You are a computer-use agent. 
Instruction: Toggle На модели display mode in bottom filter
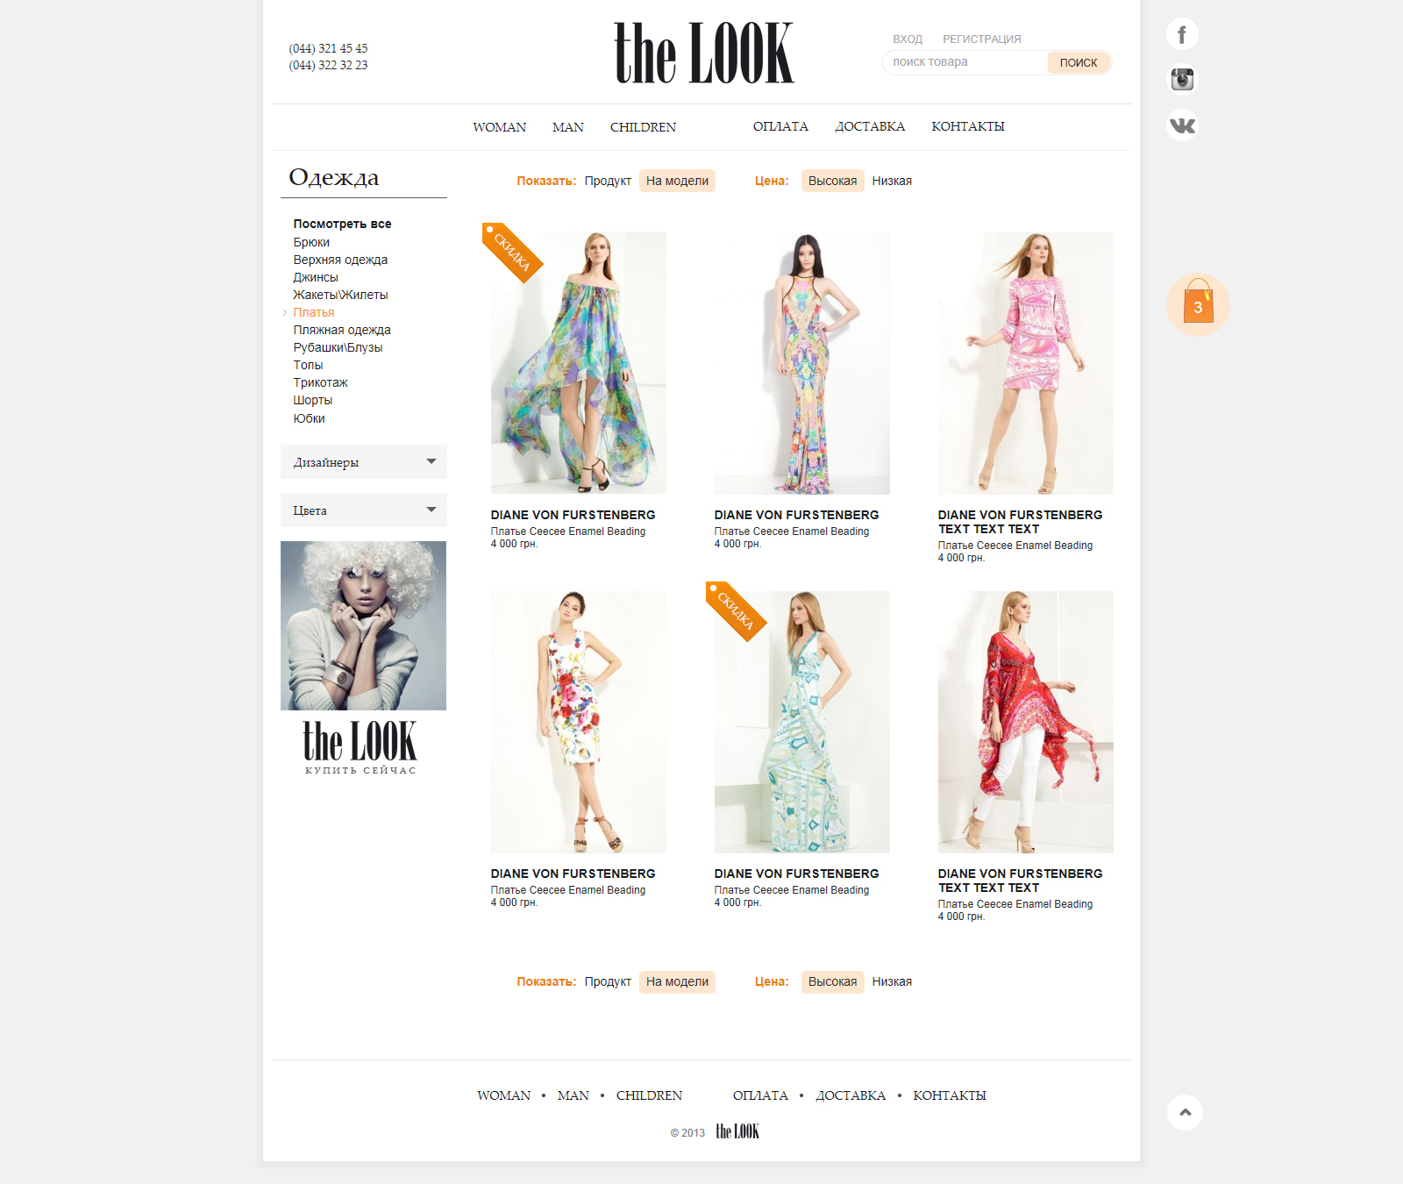tap(677, 981)
